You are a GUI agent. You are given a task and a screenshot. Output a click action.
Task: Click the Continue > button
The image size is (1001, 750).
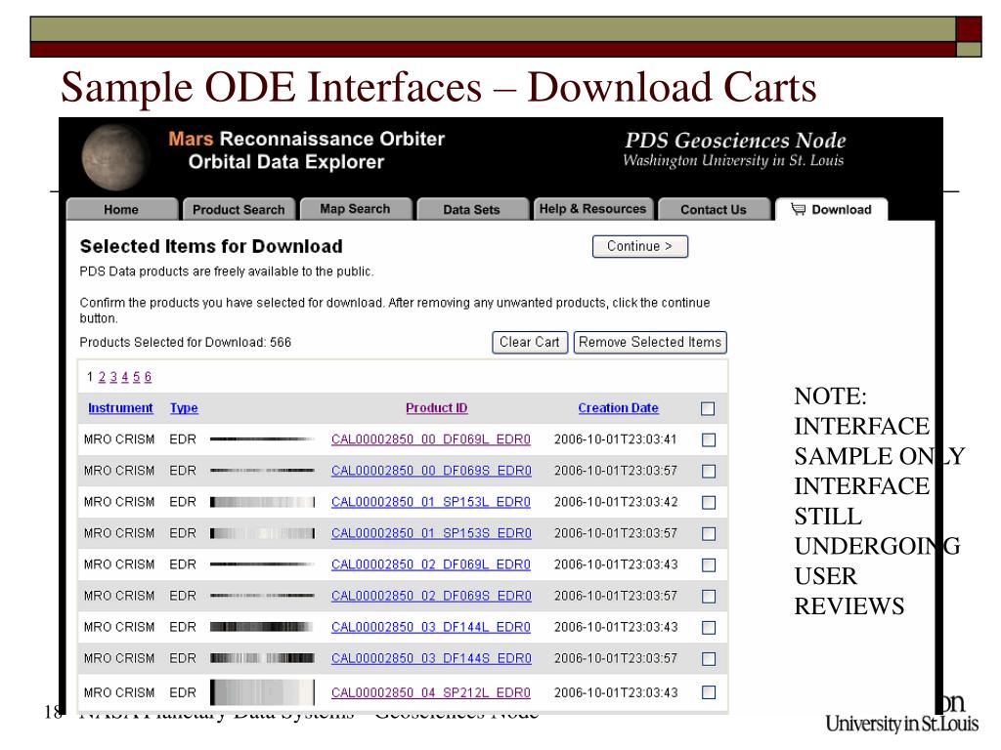(x=639, y=246)
